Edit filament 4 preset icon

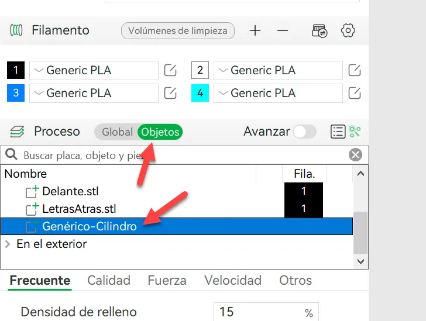tap(355, 93)
